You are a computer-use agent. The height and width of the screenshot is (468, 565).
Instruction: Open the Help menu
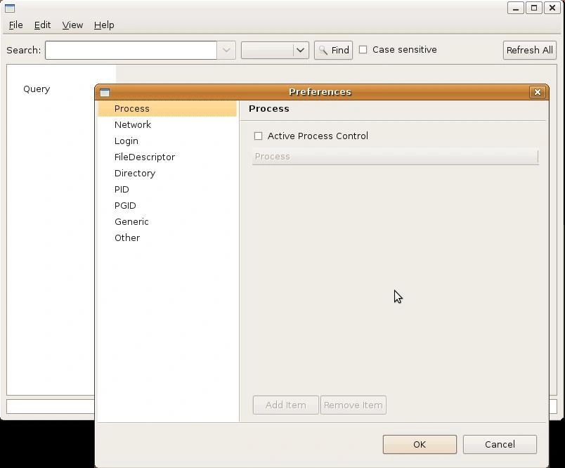(x=104, y=25)
